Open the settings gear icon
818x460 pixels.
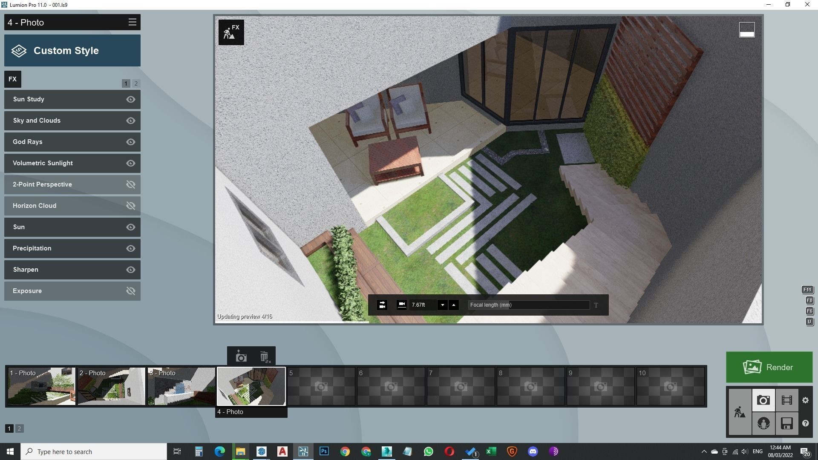pos(805,400)
